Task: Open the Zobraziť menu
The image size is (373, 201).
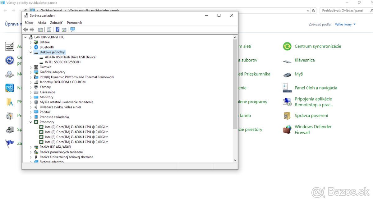Action: [56, 23]
